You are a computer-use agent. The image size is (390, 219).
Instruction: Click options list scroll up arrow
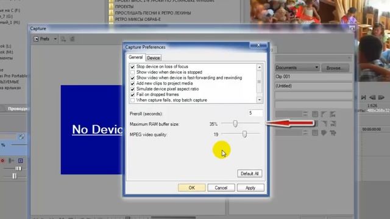pos(260,67)
